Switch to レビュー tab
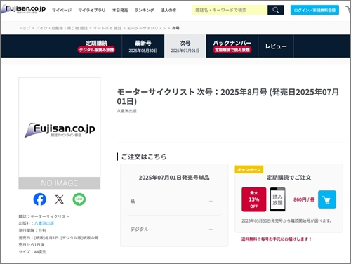The height and width of the screenshot is (264, 351). tap(276, 46)
